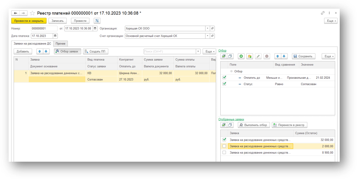Screen dimensions: 357x179
Task: Click Перенести в реестр button
Action: click(289, 125)
